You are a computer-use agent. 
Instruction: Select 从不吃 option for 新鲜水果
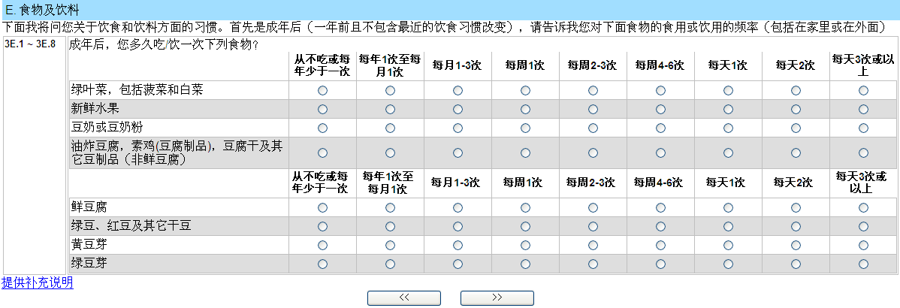pyautogui.click(x=323, y=109)
